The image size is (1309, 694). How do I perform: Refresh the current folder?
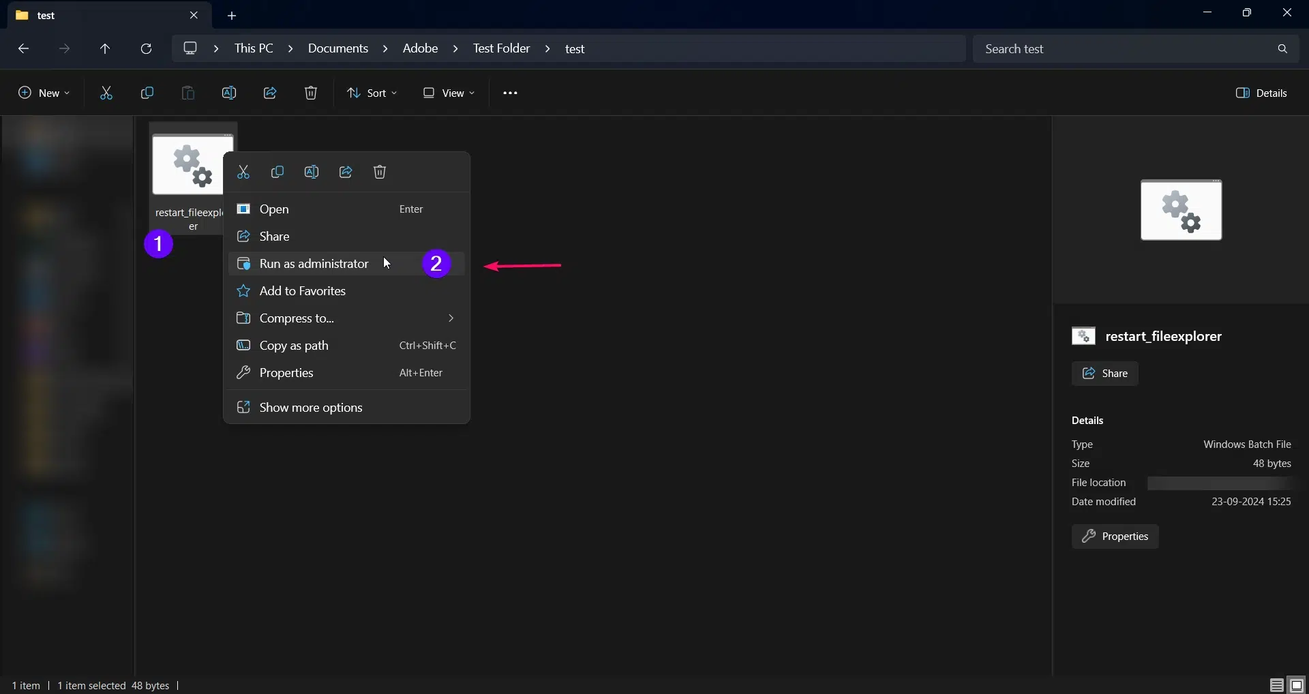click(146, 48)
